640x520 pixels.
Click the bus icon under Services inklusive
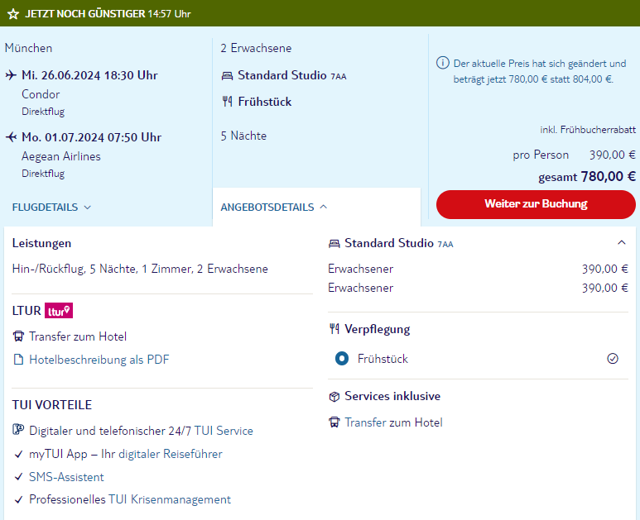coord(334,422)
